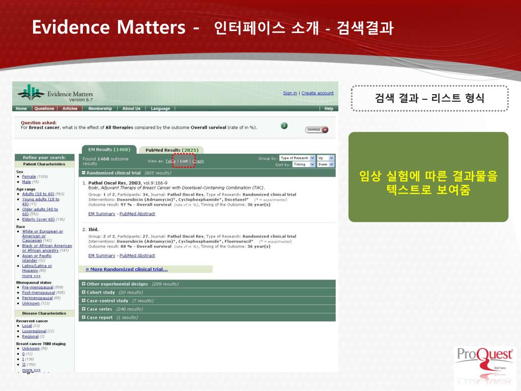The height and width of the screenshot is (391, 521).
Task: Expand the Case-control study section
Action: pyautogui.click(x=84, y=300)
